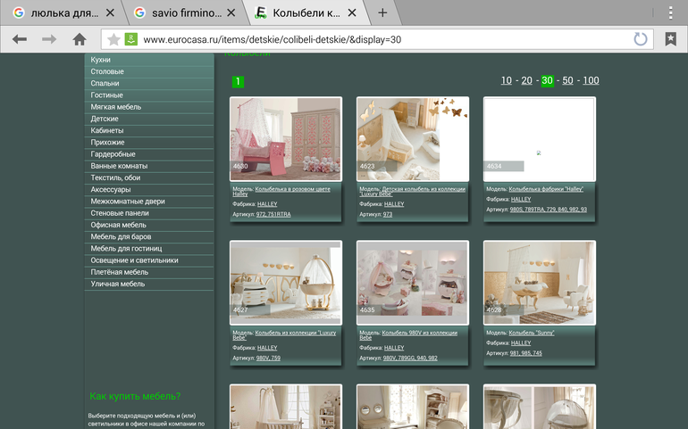Click the browser back arrow
The image size is (688, 429).
(x=20, y=39)
